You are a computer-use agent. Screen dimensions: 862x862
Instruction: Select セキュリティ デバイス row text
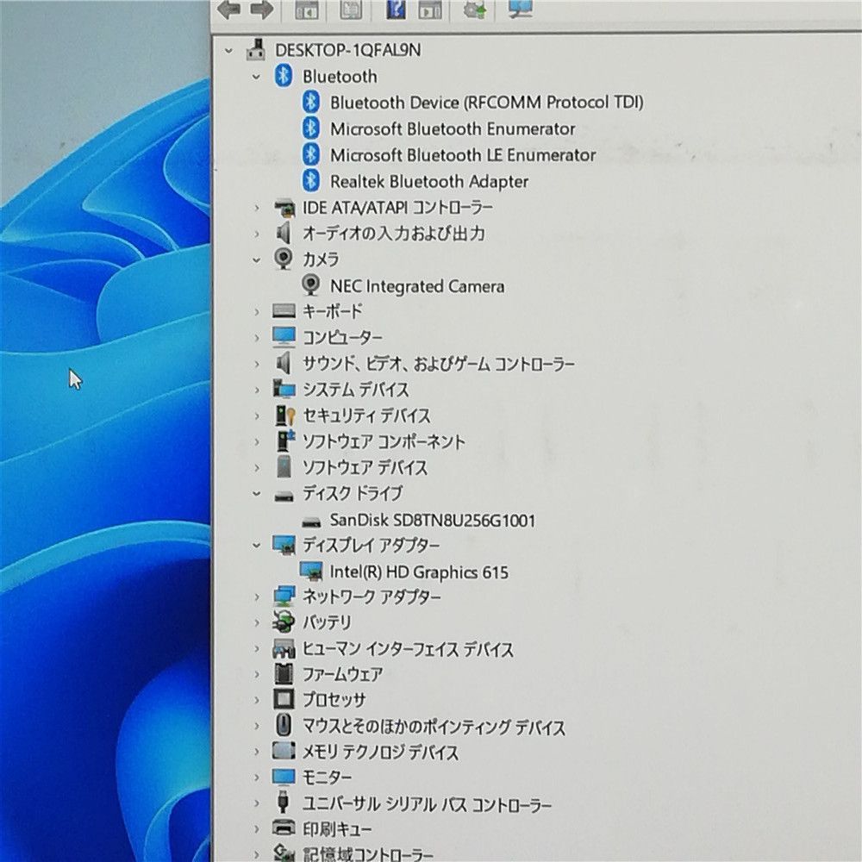coord(366,415)
